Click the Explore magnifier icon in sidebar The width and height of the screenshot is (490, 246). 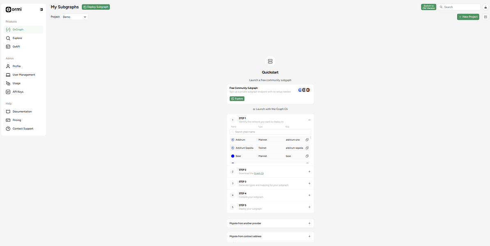click(8, 38)
